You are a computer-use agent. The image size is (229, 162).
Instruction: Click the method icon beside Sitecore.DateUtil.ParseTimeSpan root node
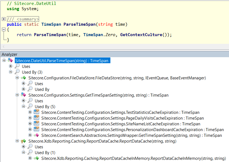pyautogui.click(x=10, y=60)
